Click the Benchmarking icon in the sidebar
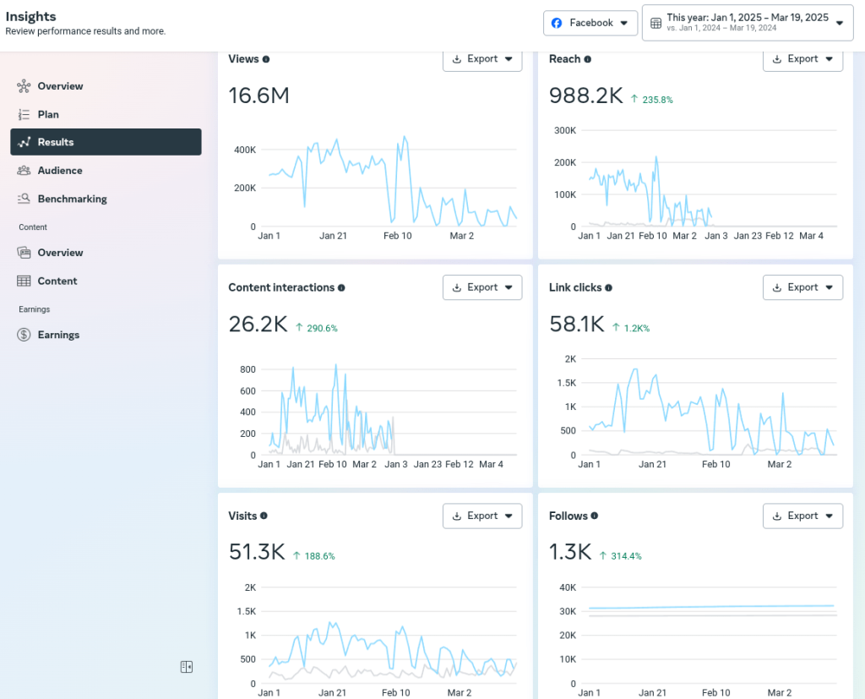 click(x=23, y=199)
